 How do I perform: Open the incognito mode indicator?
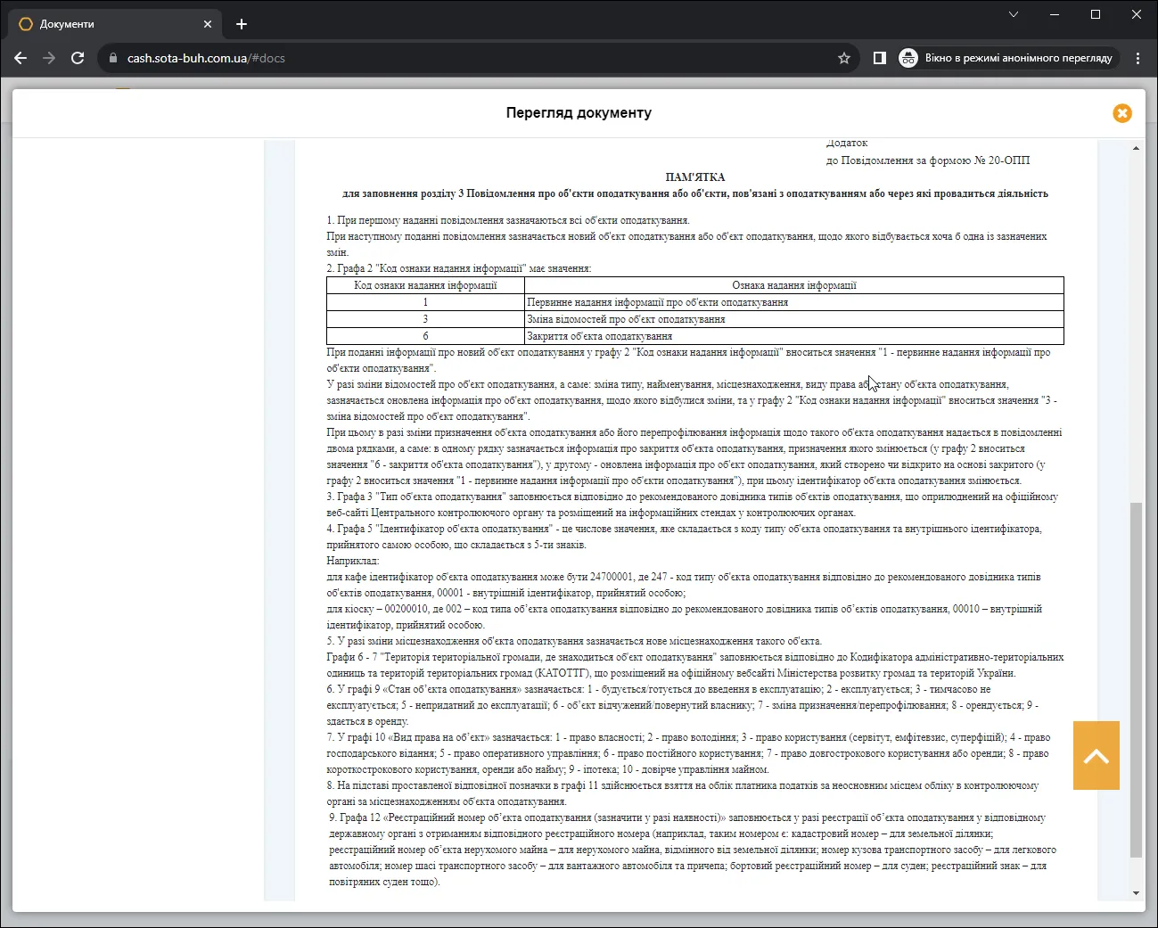[x=1008, y=58]
